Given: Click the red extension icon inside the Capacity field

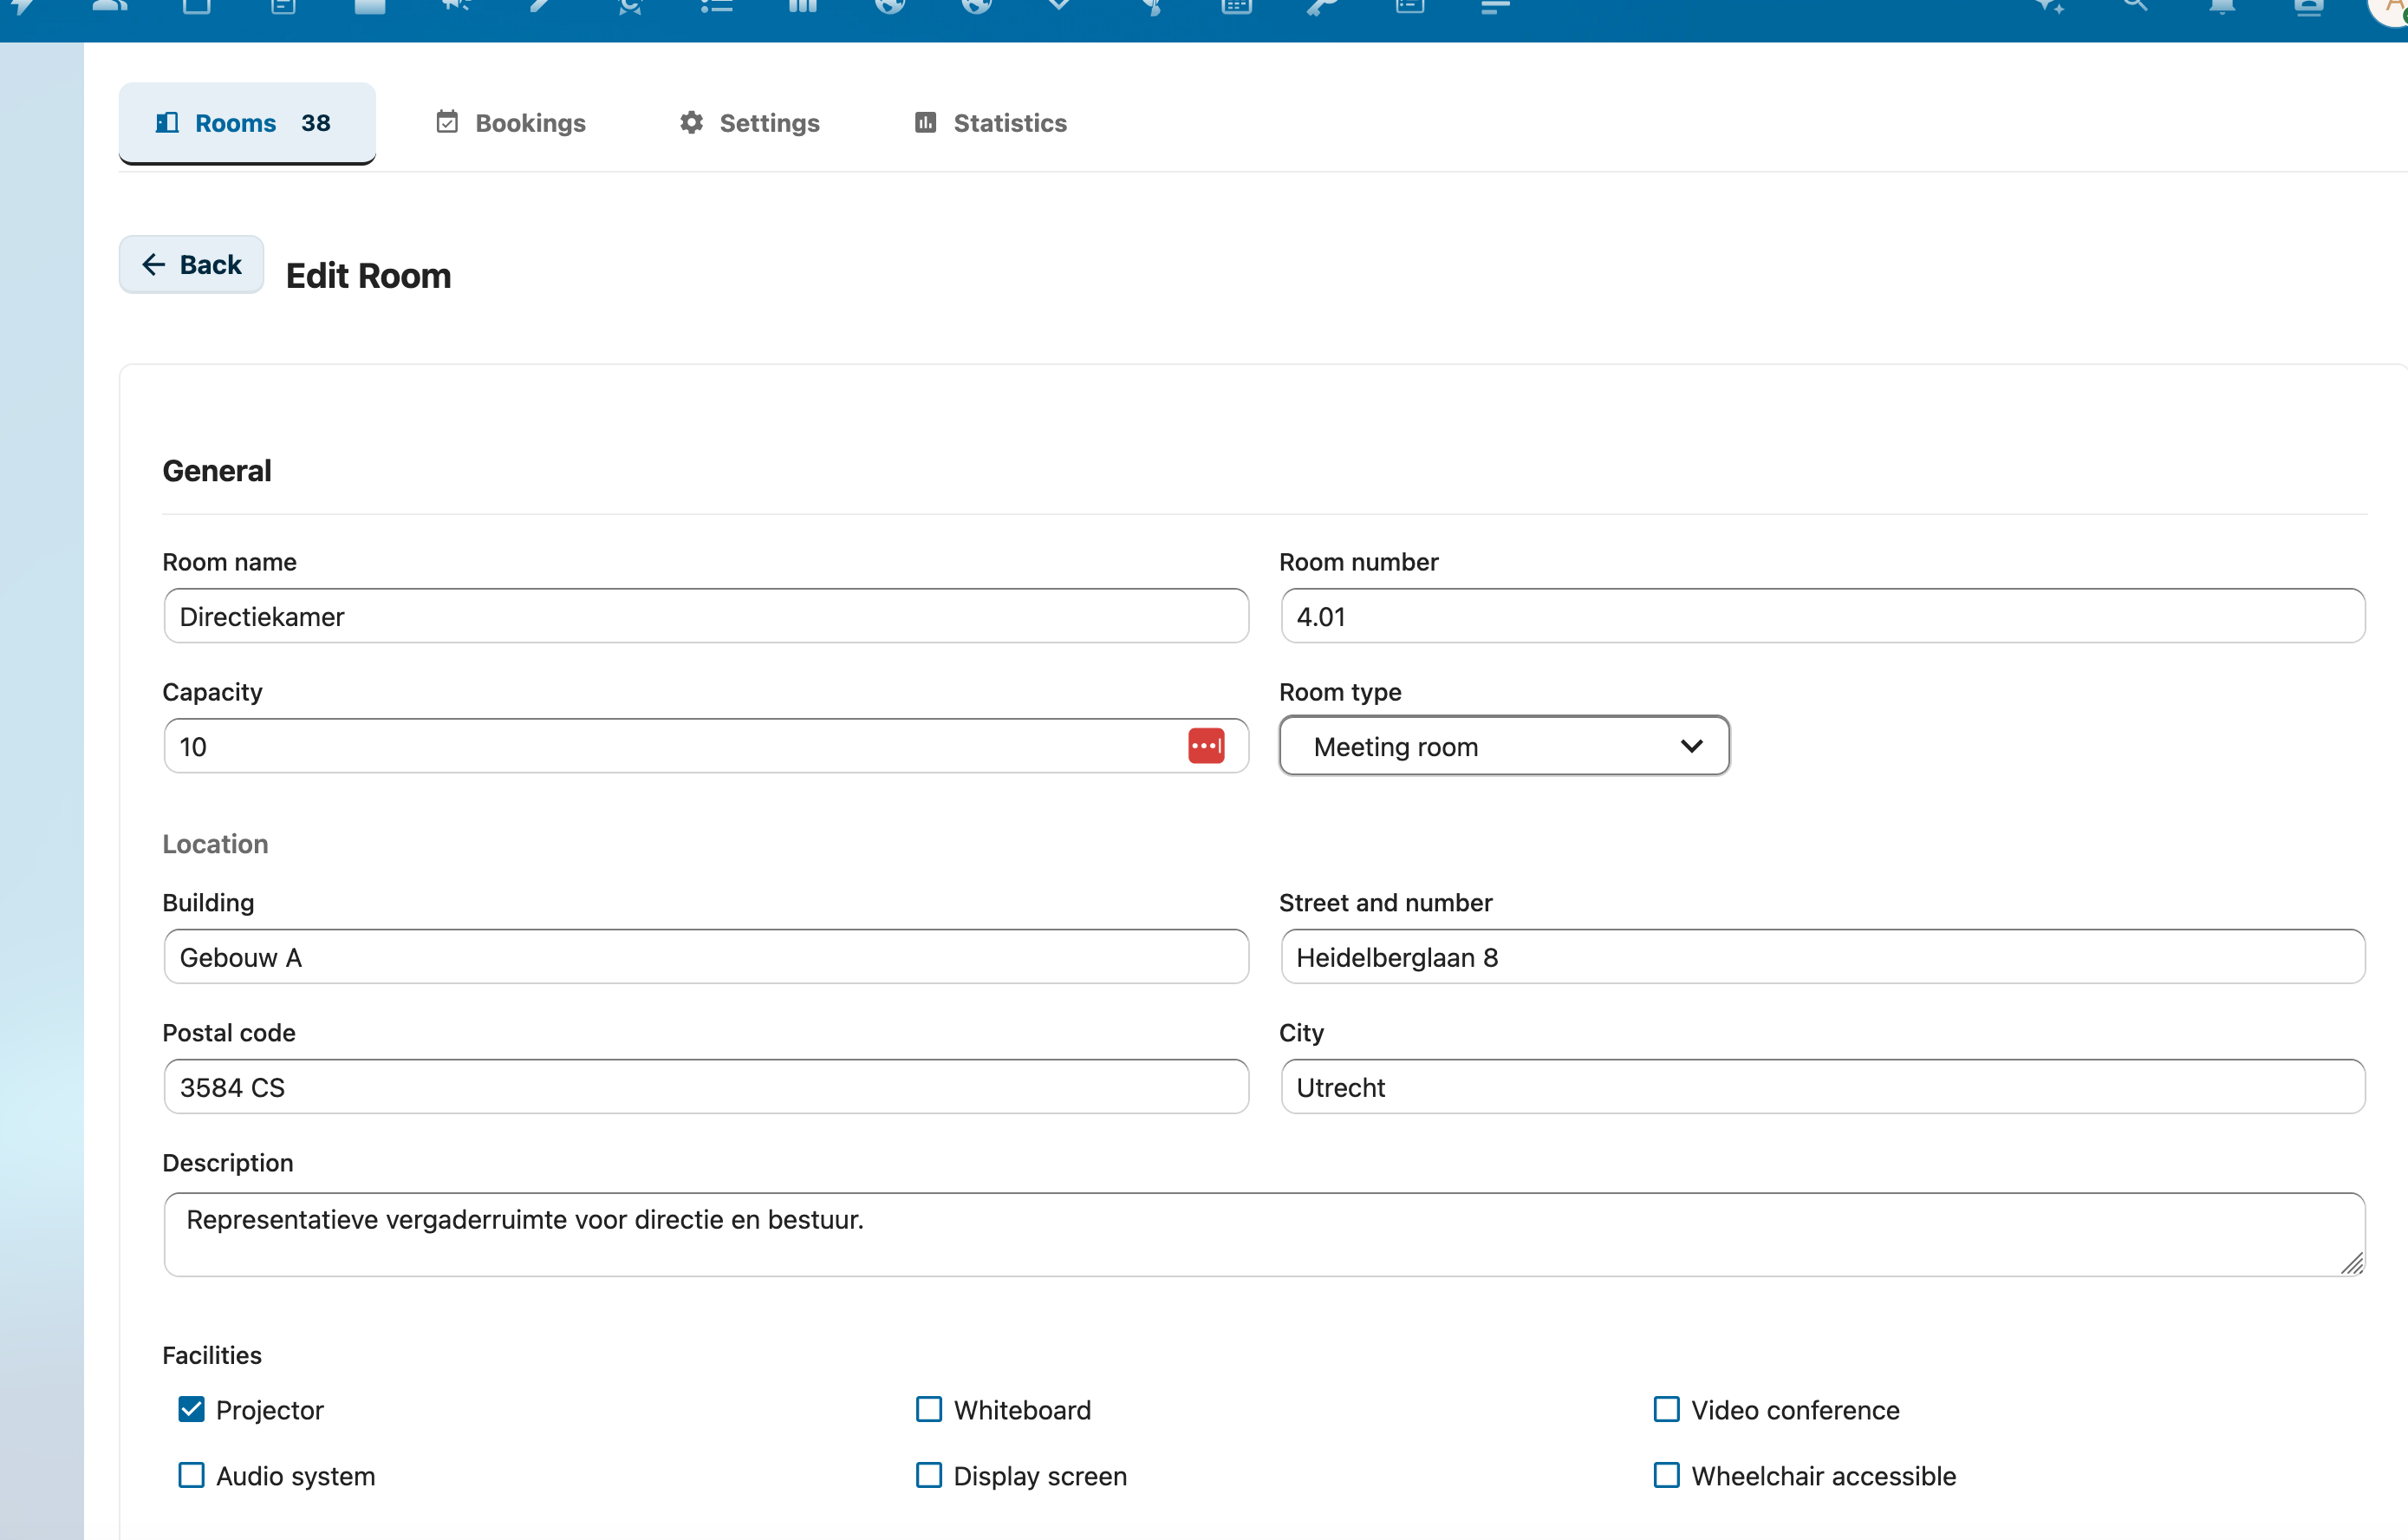Looking at the screenshot, I should tap(1207, 746).
